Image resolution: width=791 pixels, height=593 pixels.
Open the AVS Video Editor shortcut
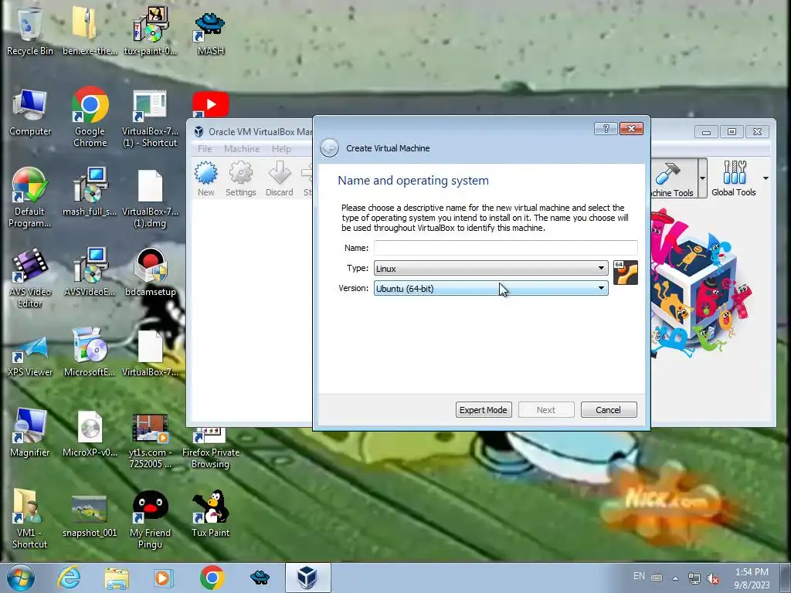click(29, 277)
